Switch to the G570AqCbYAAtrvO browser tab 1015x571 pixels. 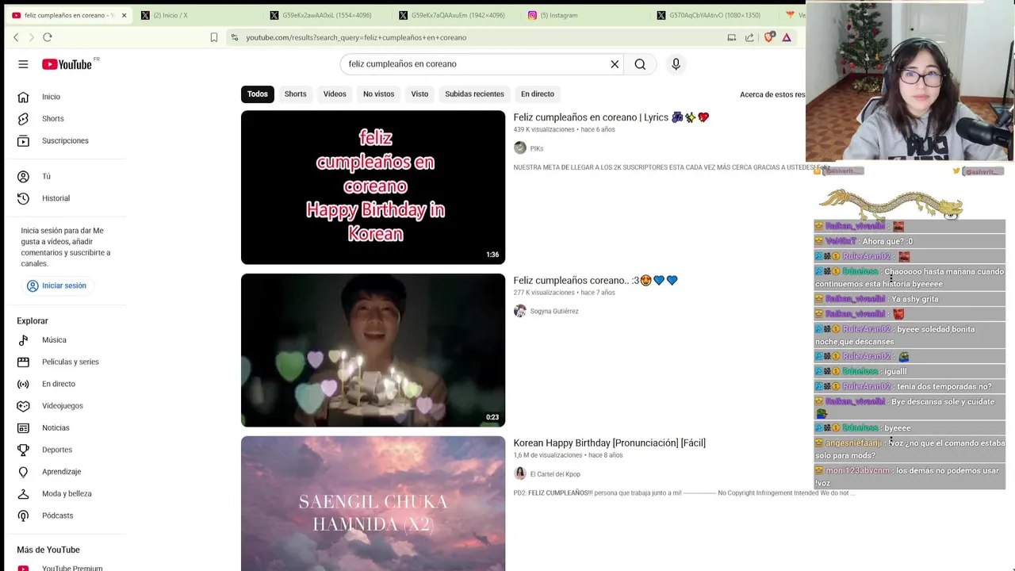click(712, 15)
